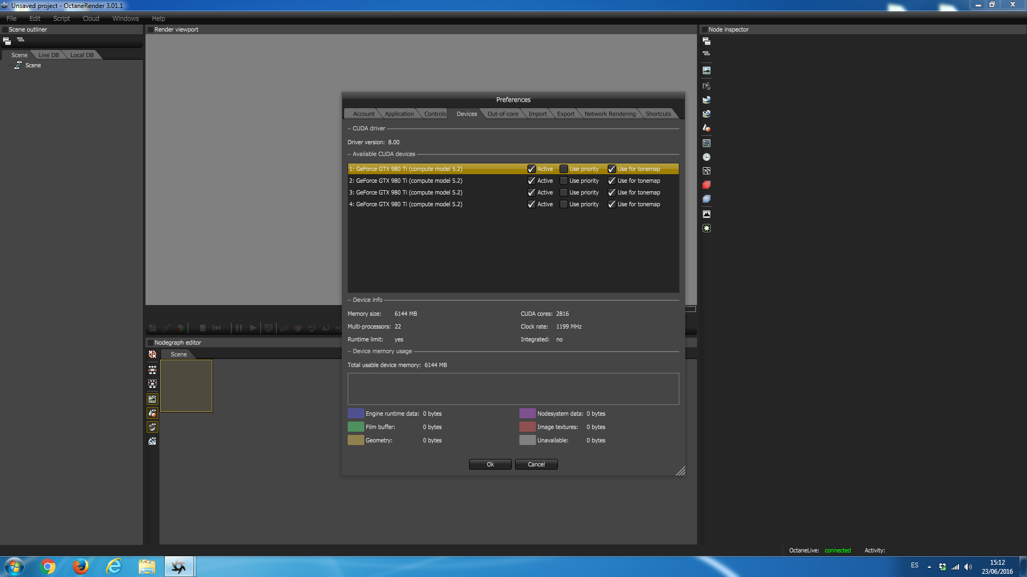
Task: Uncheck Use for tonemap on GPU 4
Action: point(611,204)
